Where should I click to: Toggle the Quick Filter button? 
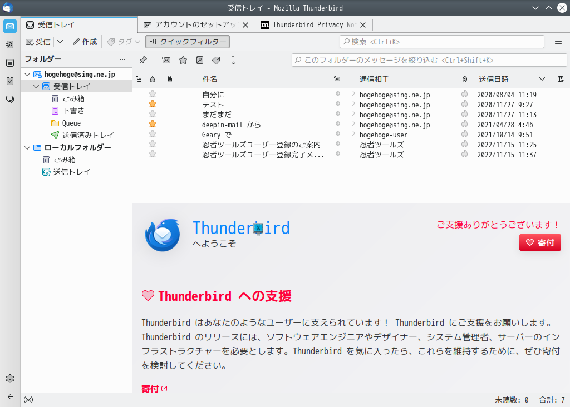pyautogui.click(x=188, y=42)
